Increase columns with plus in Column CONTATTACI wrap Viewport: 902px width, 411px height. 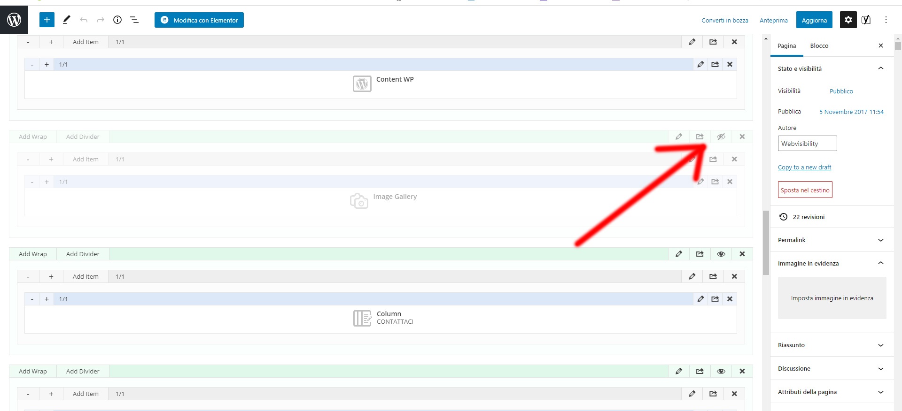pyautogui.click(x=51, y=276)
